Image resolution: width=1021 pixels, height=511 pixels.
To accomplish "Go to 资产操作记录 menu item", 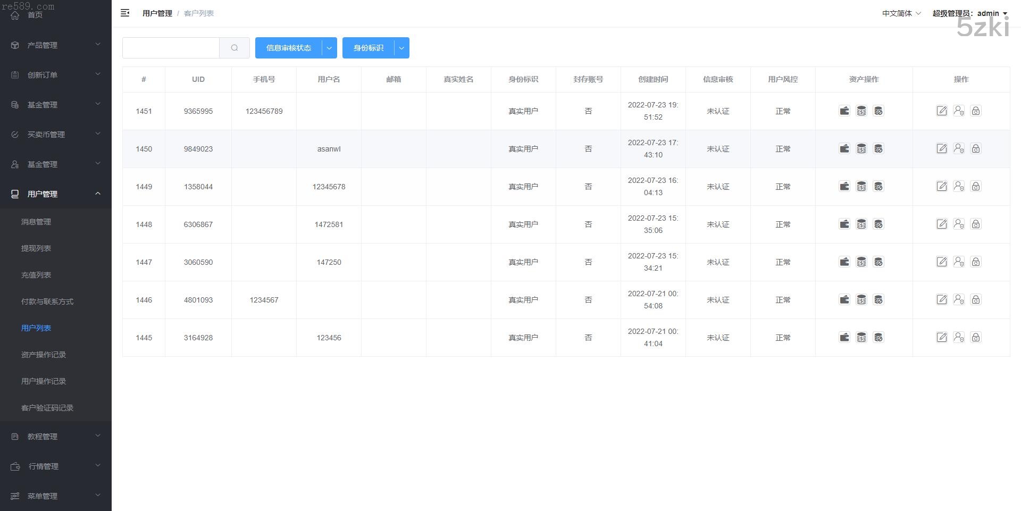I will [x=44, y=355].
